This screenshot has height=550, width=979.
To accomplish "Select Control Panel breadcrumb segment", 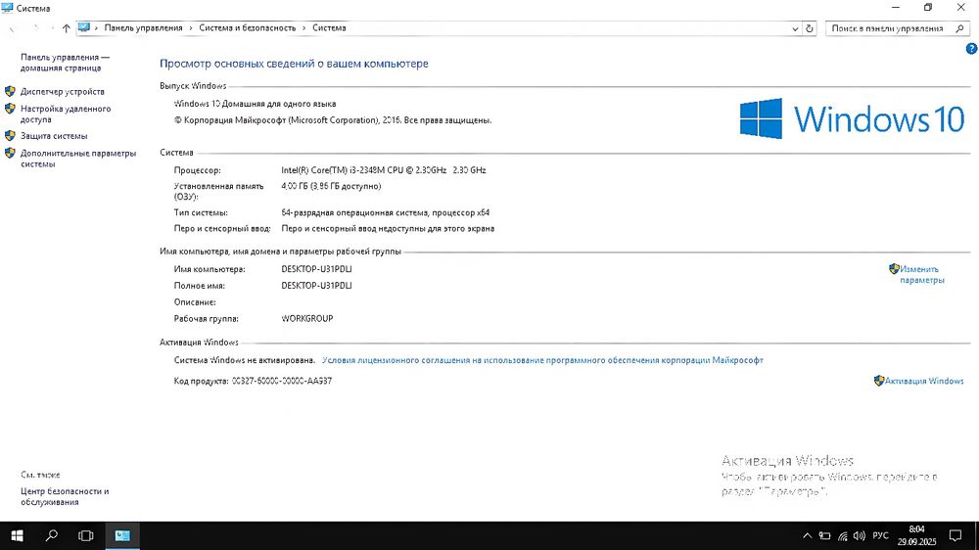I will [x=143, y=28].
